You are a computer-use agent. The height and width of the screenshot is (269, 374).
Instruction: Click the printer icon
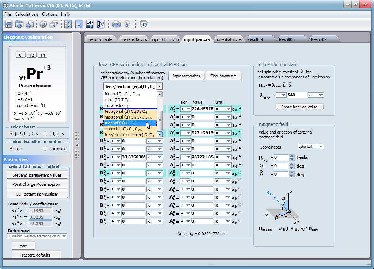click(x=116, y=24)
